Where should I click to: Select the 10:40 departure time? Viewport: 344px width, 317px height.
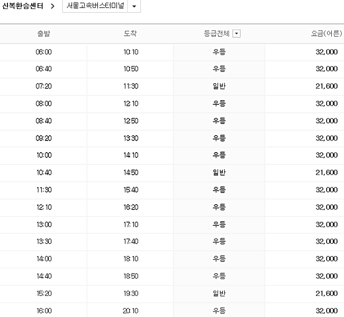click(x=44, y=172)
